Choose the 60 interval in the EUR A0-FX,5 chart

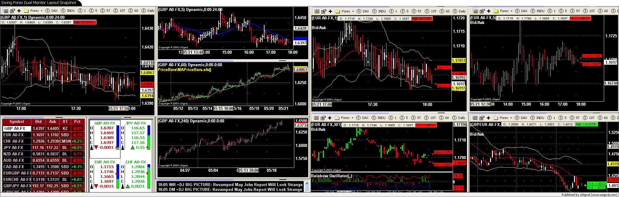[x=603, y=11]
